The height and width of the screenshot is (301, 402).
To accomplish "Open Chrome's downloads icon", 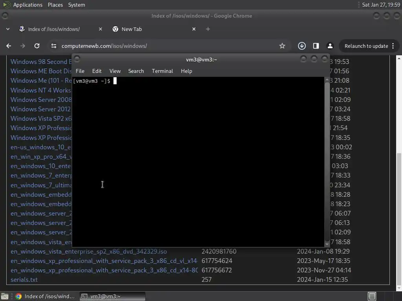I will pos(302,46).
